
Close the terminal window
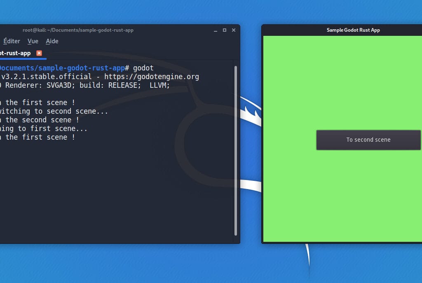coord(234,30)
